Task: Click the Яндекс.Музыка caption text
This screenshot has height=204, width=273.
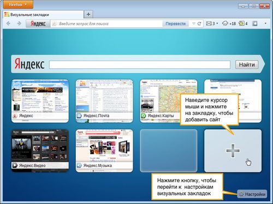Action: [x=98, y=165]
